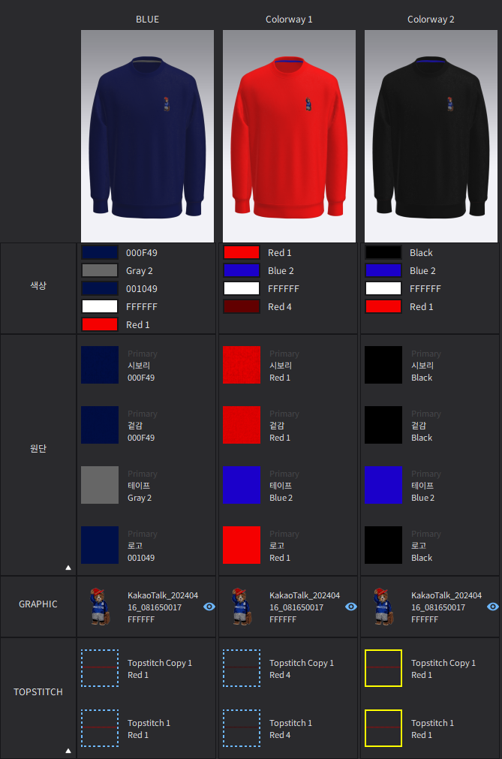Viewport: 502px width, 759px height.
Task: Collapse the TOPSTITCH section arrow
Action: (x=68, y=751)
